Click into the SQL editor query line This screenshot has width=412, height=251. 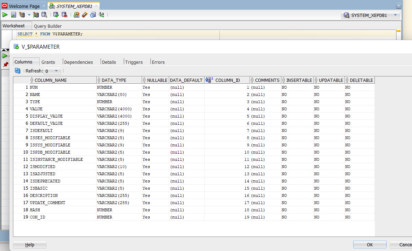tap(50, 34)
